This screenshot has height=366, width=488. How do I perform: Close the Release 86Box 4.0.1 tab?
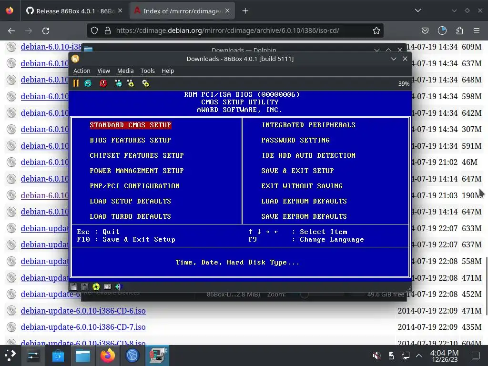120,11
